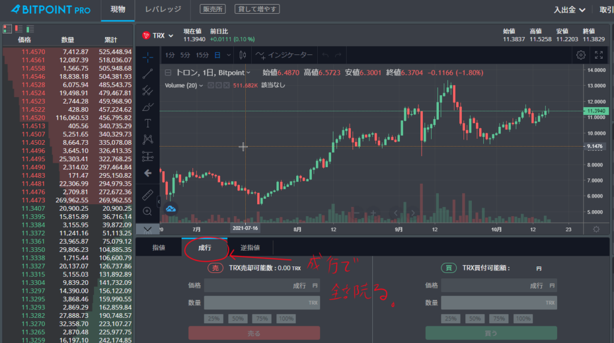Collapse the トロン chart legend box
This screenshot has height=343, width=614.
(168, 72)
